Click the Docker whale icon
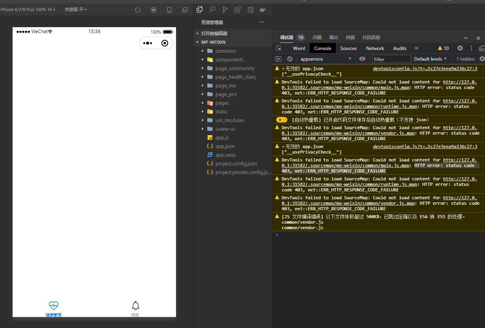 pos(263,9)
